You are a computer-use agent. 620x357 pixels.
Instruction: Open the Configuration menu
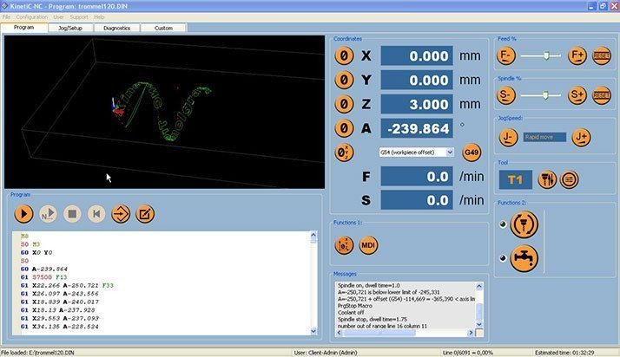(x=32, y=16)
